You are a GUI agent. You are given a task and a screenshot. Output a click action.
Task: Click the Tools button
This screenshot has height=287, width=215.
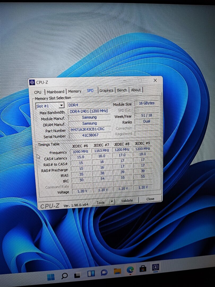coord(100,202)
